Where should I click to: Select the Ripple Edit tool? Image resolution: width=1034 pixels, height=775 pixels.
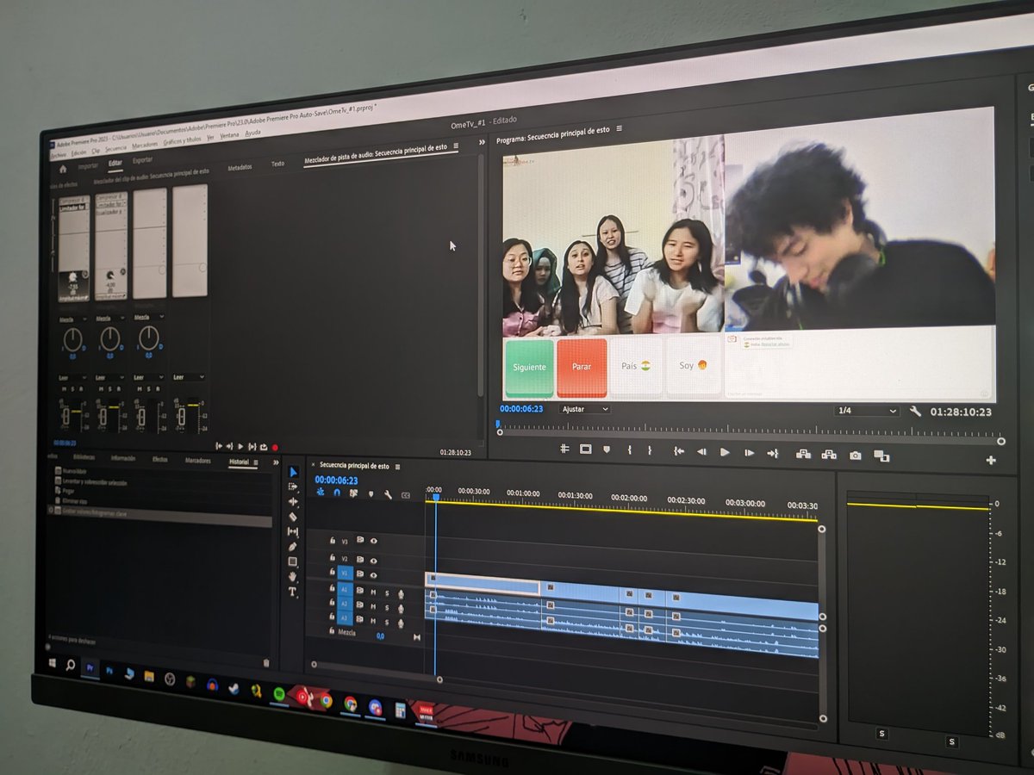(293, 501)
